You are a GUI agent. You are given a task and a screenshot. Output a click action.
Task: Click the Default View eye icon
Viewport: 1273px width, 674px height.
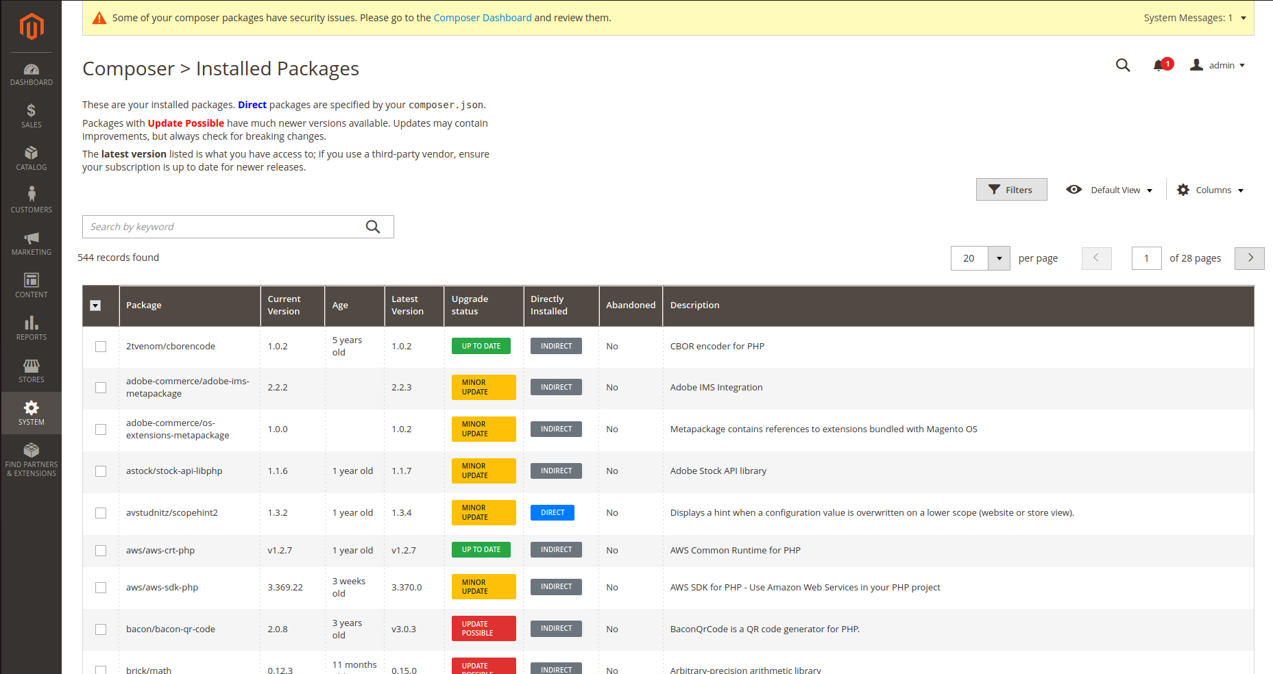tap(1074, 190)
